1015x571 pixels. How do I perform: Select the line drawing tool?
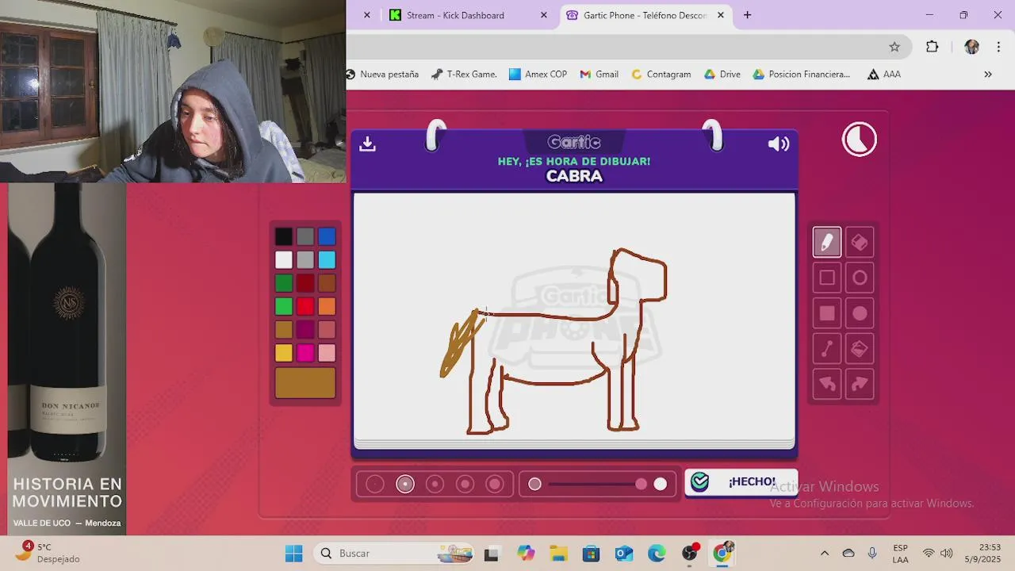coord(826,348)
